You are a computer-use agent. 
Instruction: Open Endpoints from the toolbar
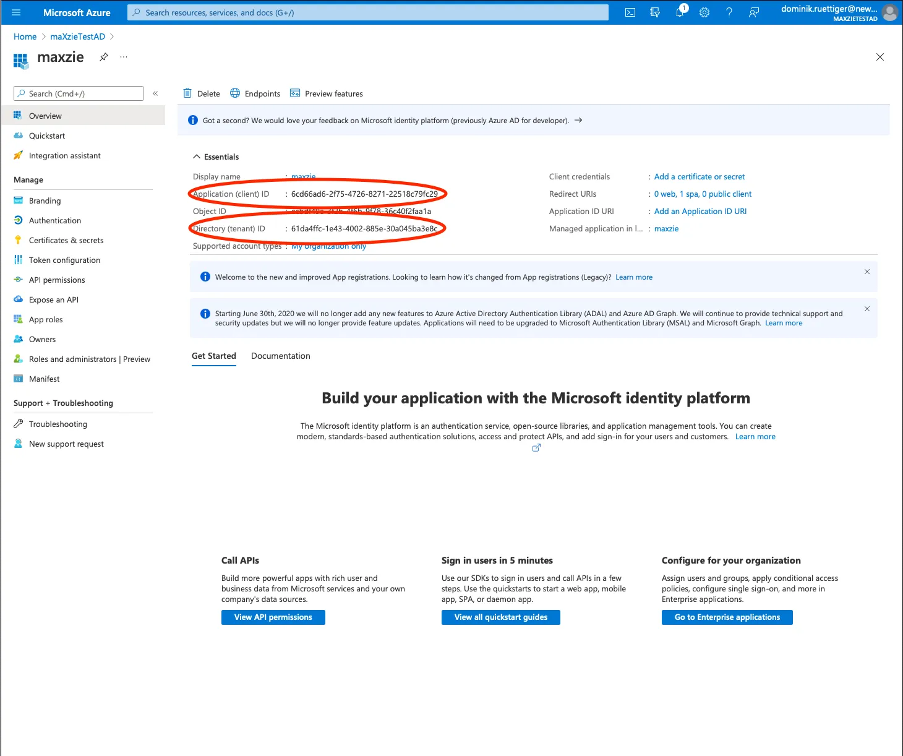pyautogui.click(x=255, y=93)
